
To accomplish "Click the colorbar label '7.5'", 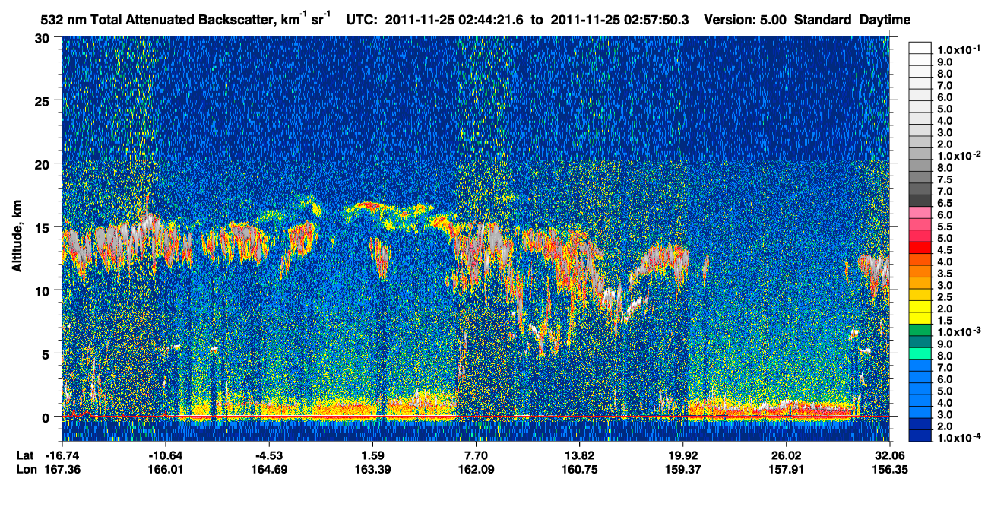I will point(944,179).
